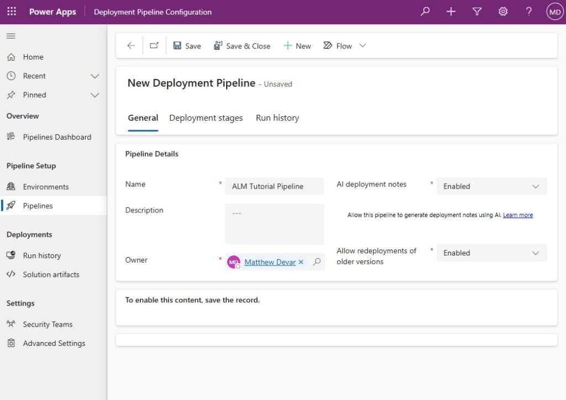Click the search magnifier in the header

(x=425, y=12)
